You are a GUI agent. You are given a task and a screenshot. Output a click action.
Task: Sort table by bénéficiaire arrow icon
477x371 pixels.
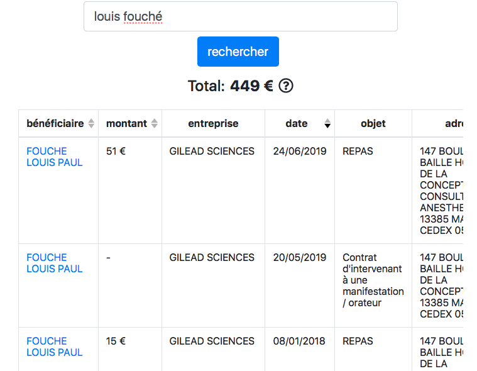coord(91,124)
